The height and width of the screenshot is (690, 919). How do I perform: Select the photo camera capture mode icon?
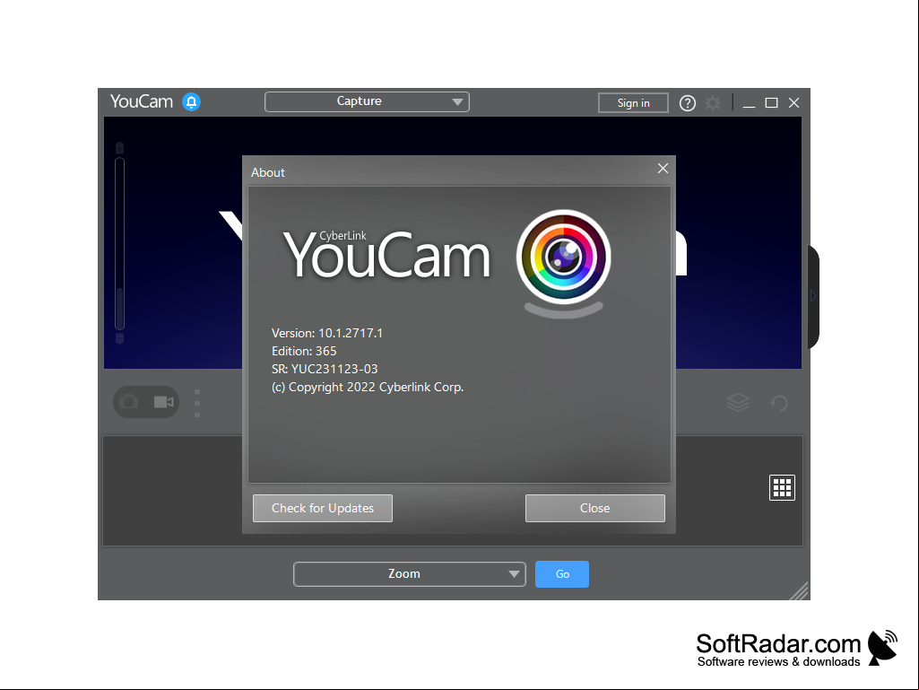[x=128, y=402]
